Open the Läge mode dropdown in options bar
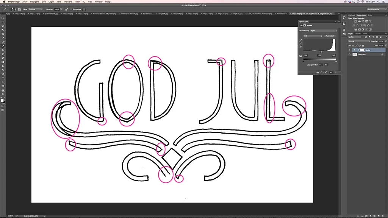388x218 pixels. click(35, 9)
